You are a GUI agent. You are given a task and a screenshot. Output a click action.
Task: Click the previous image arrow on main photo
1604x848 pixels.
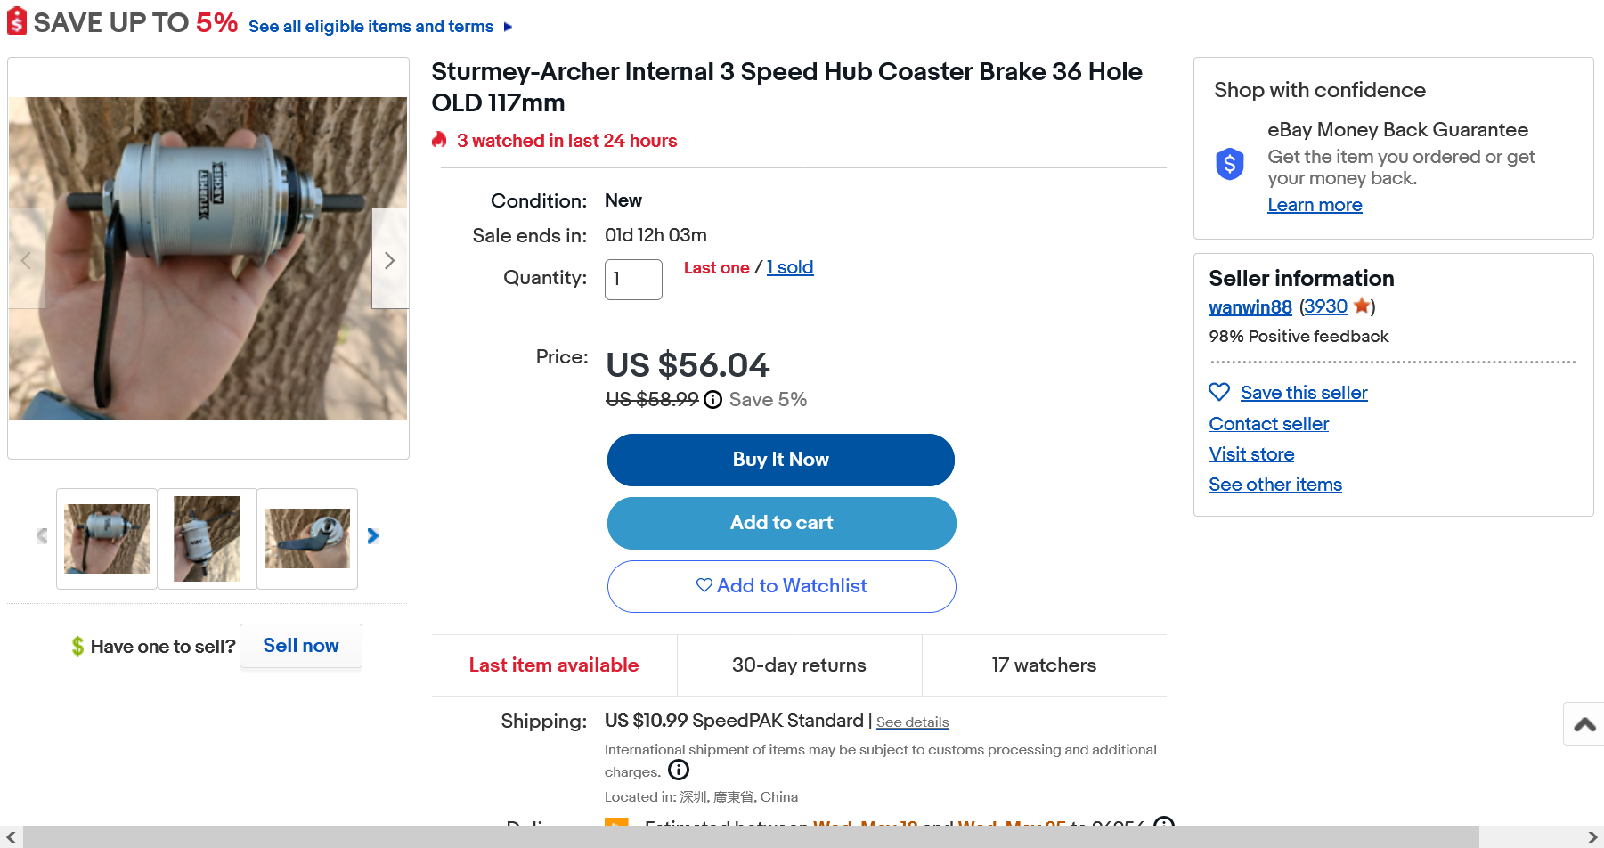pyautogui.click(x=26, y=259)
